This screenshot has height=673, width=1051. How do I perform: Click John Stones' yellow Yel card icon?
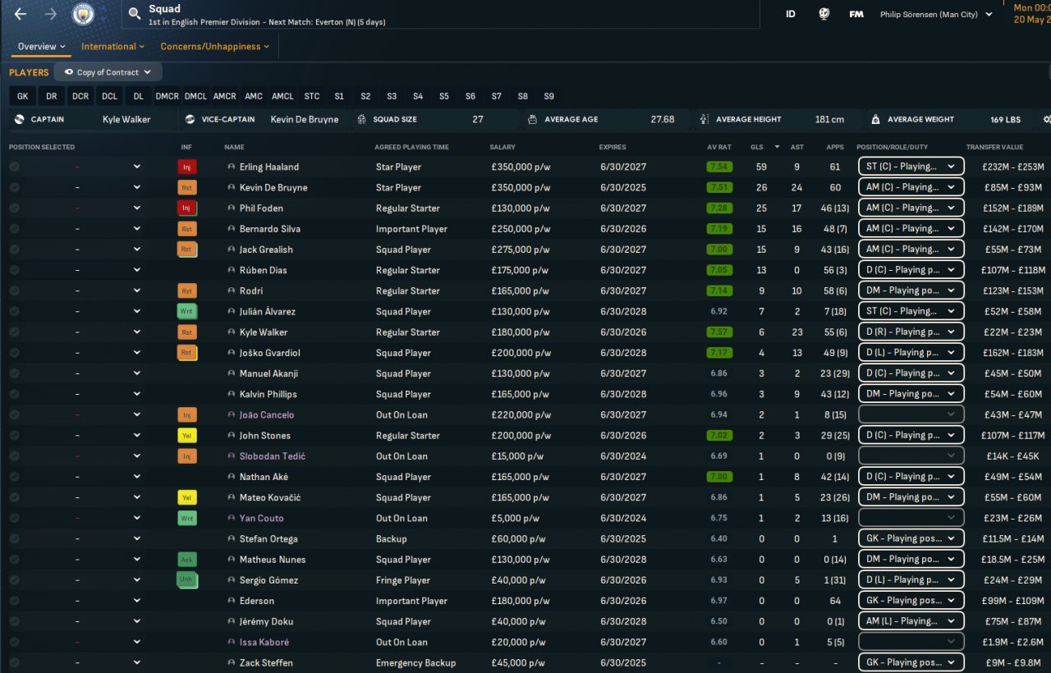[187, 435]
